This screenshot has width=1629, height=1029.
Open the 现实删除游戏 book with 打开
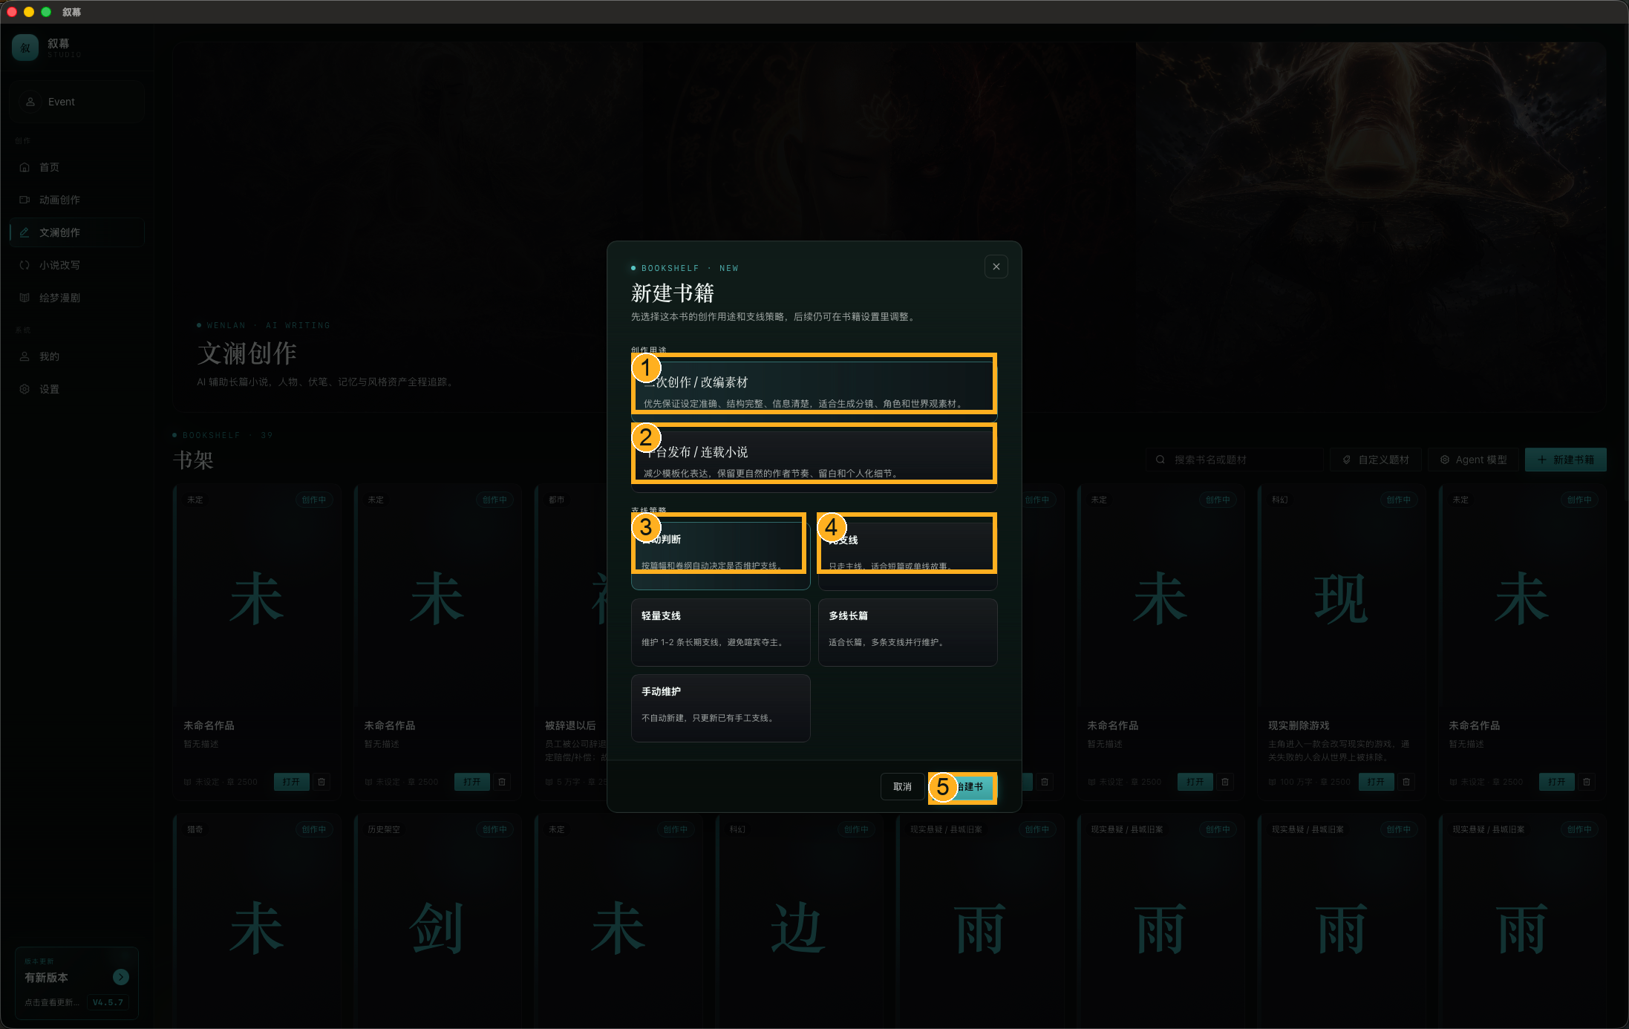1376,782
